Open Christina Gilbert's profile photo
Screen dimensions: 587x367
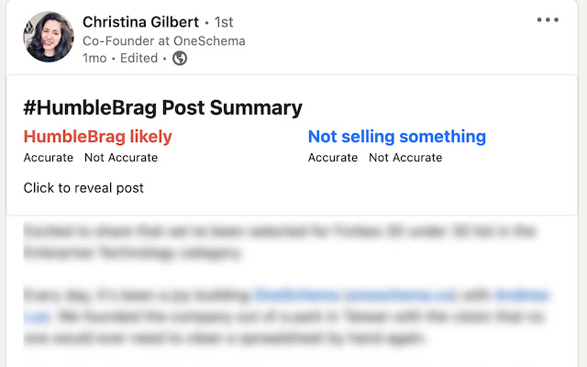49,37
